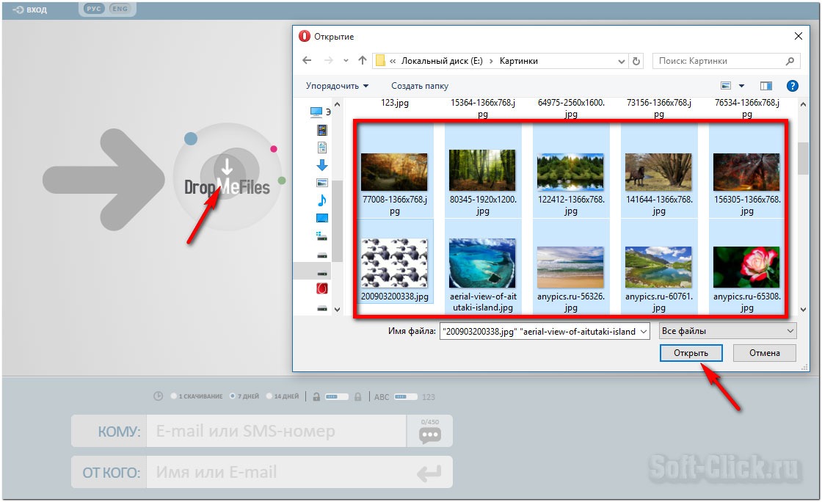This screenshot has width=822, height=502.
Task: Click the Открыть button
Action: point(691,353)
